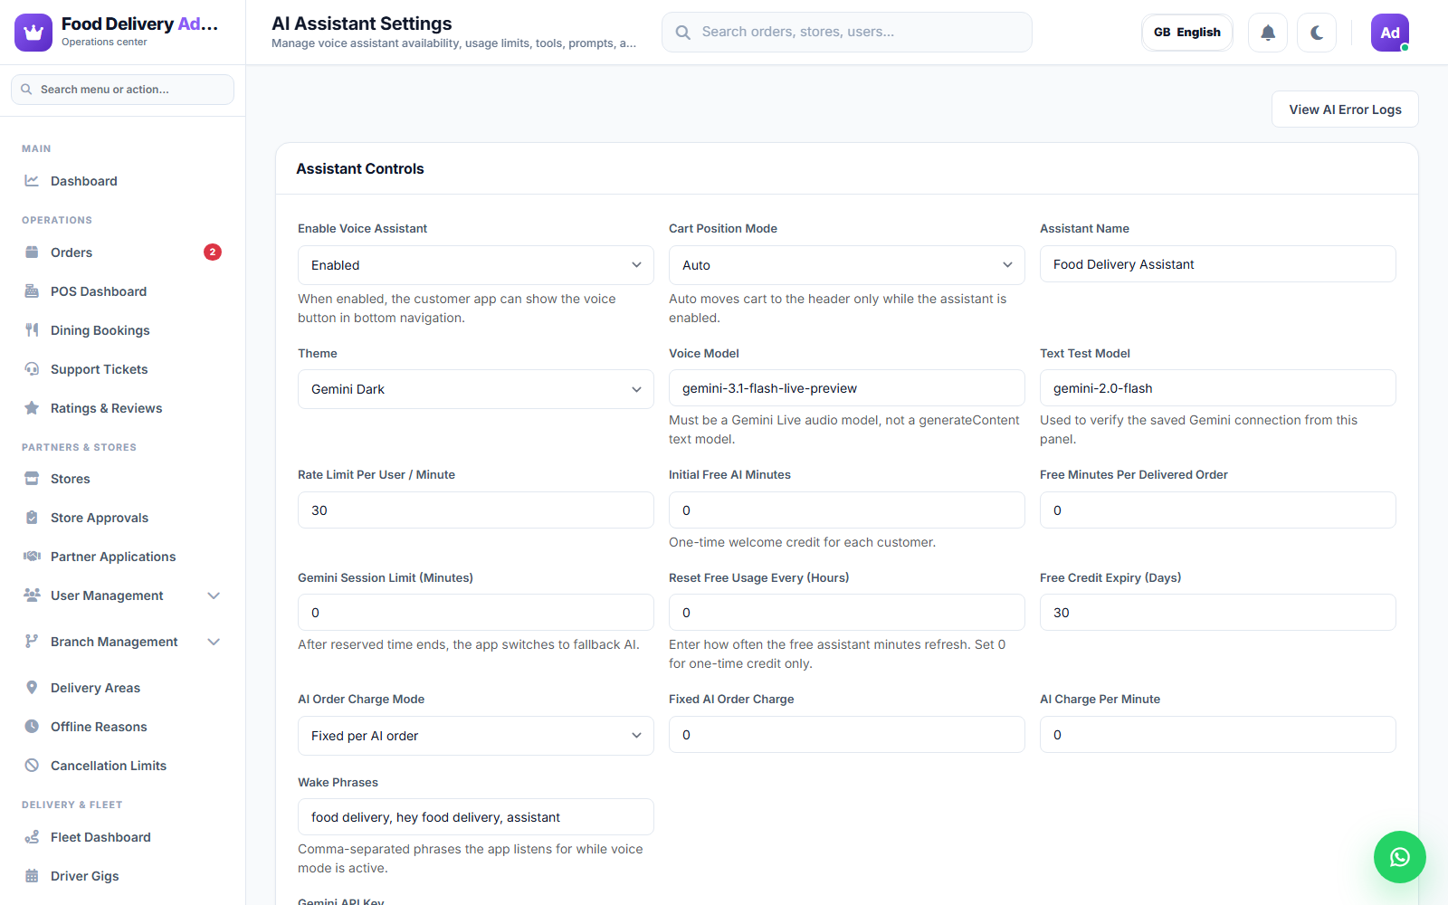Click the Cancellation Limits ban icon

coord(32,766)
